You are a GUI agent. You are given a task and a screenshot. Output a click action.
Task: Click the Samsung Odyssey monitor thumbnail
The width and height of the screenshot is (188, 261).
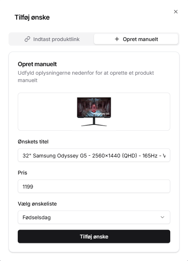coord(94,112)
